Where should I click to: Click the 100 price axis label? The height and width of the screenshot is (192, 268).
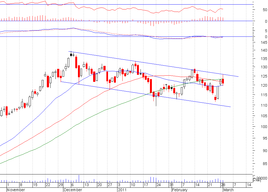tap(264, 127)
